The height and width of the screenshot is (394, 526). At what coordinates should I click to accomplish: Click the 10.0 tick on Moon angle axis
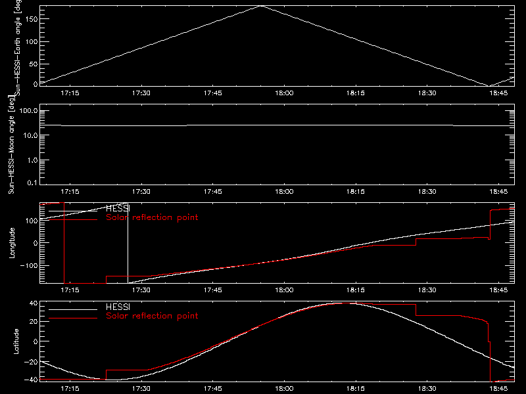click(x=30, y=136)
